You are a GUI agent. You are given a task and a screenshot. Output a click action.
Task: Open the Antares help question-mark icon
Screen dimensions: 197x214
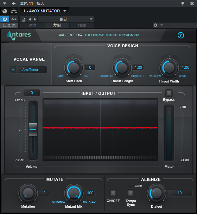pyautogui.click(x=181, y=35)
